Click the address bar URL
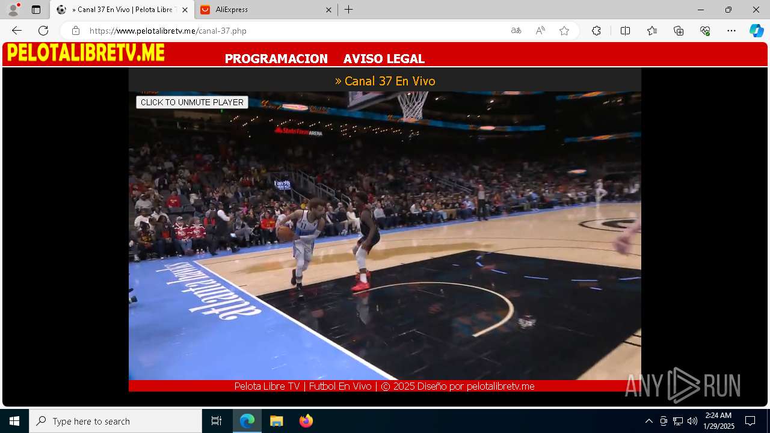The height and width of the screenshot is (433, 770). pos(168,31)
